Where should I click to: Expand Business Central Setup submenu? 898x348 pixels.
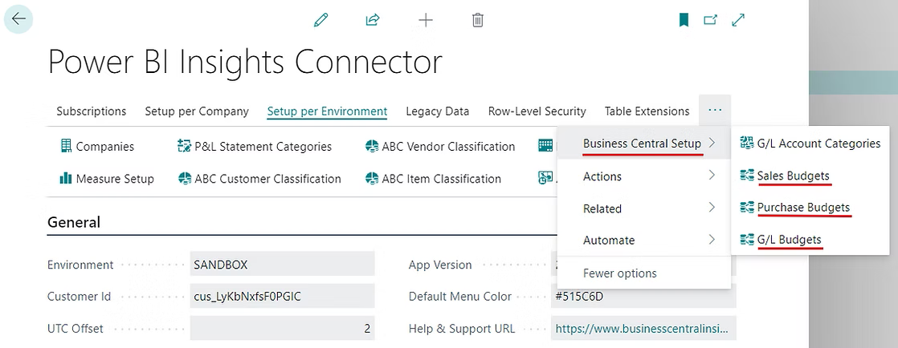(x=643, y=144)
